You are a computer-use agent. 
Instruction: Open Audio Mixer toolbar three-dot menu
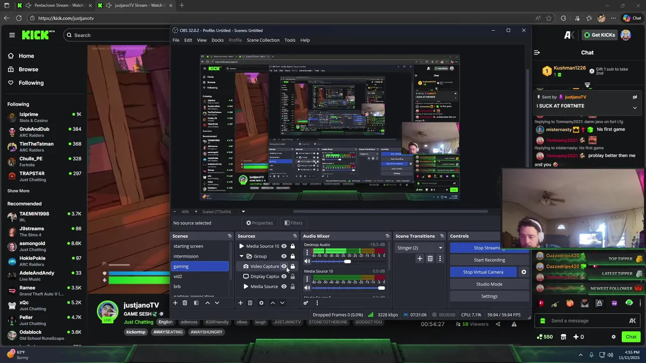click(x=317, y=303)
